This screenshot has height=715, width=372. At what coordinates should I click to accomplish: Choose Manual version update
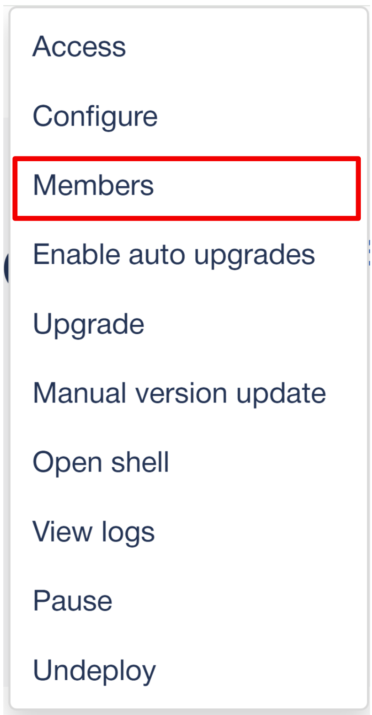pos(188,393)
